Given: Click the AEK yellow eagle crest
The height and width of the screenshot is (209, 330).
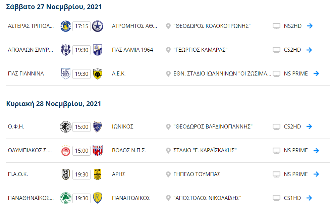Looking at the screenshot, I should [x=98, y=73].
